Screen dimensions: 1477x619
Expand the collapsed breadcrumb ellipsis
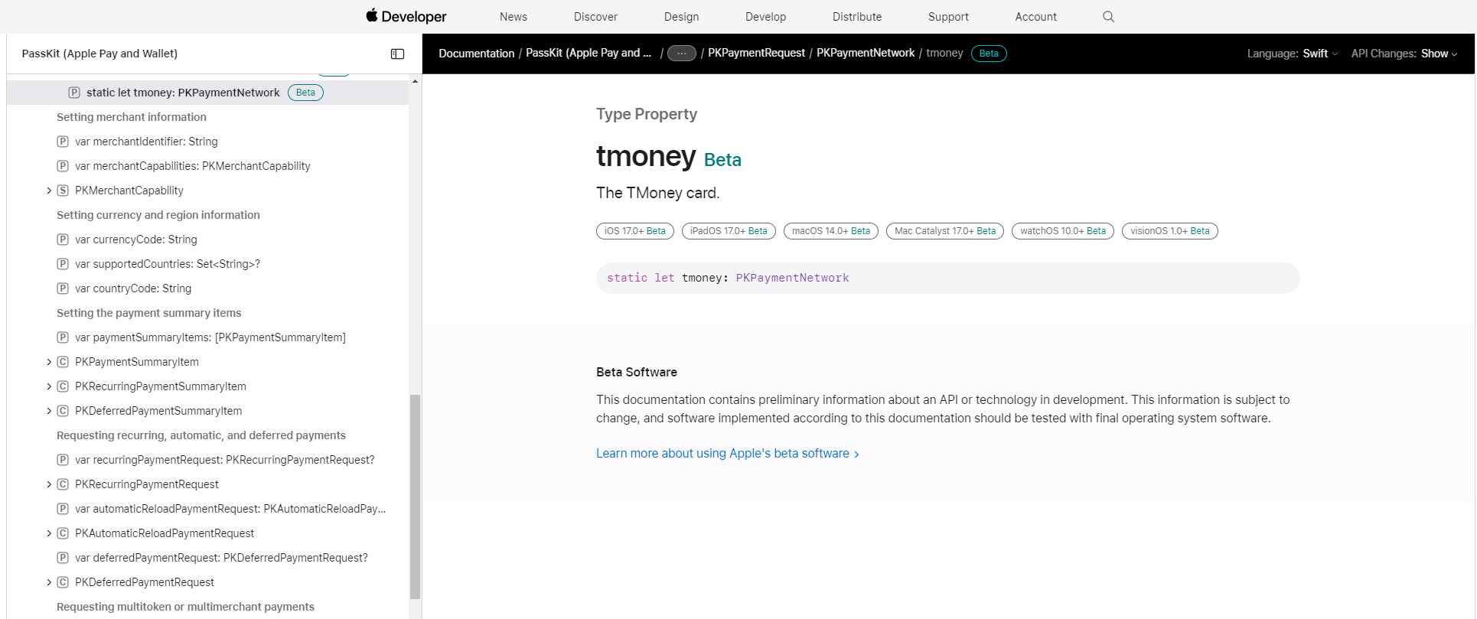click(681, 54)
